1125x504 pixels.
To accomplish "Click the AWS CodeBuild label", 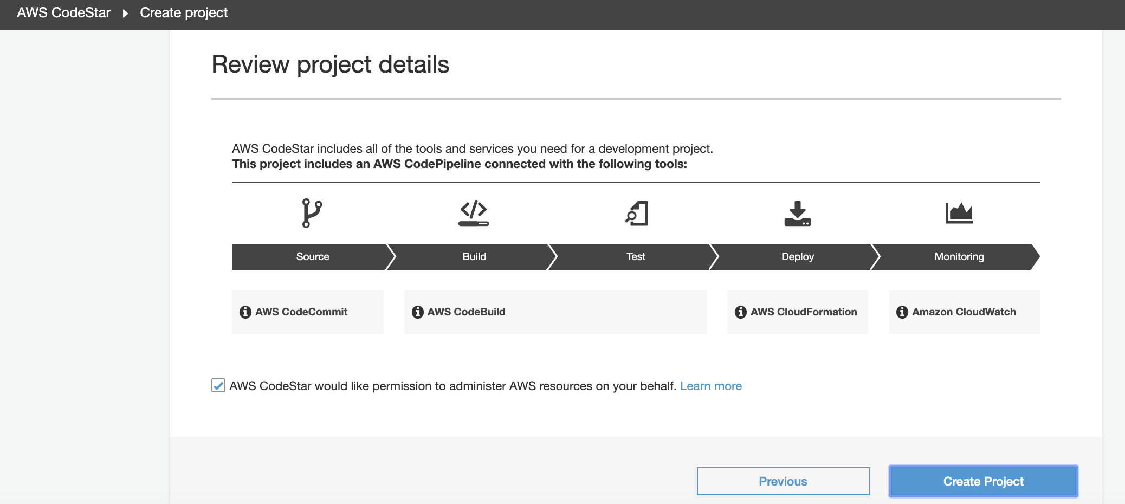I will pyautogui.click(x=466, y=312).
